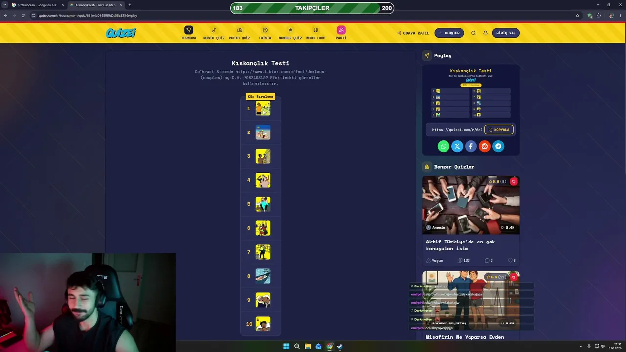
Task: Close the Kıskançlık Testi tab
Action: tap(121, 5)
